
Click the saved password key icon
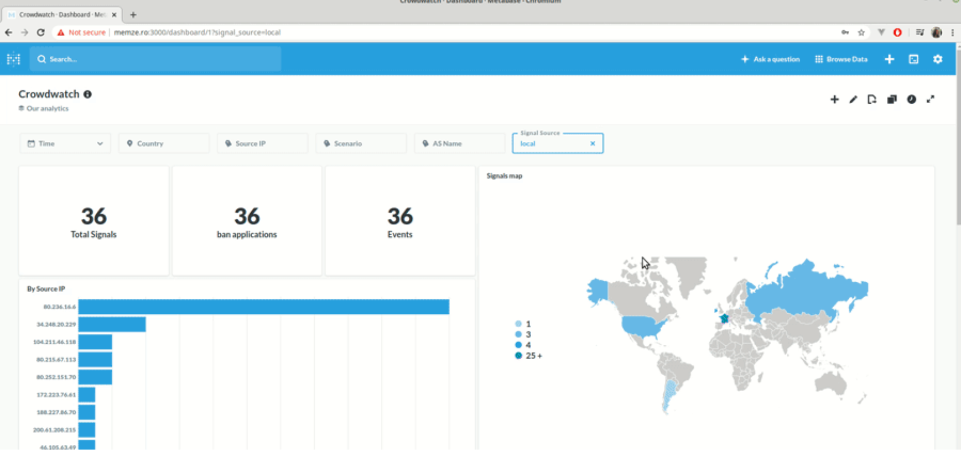point(845,33)
